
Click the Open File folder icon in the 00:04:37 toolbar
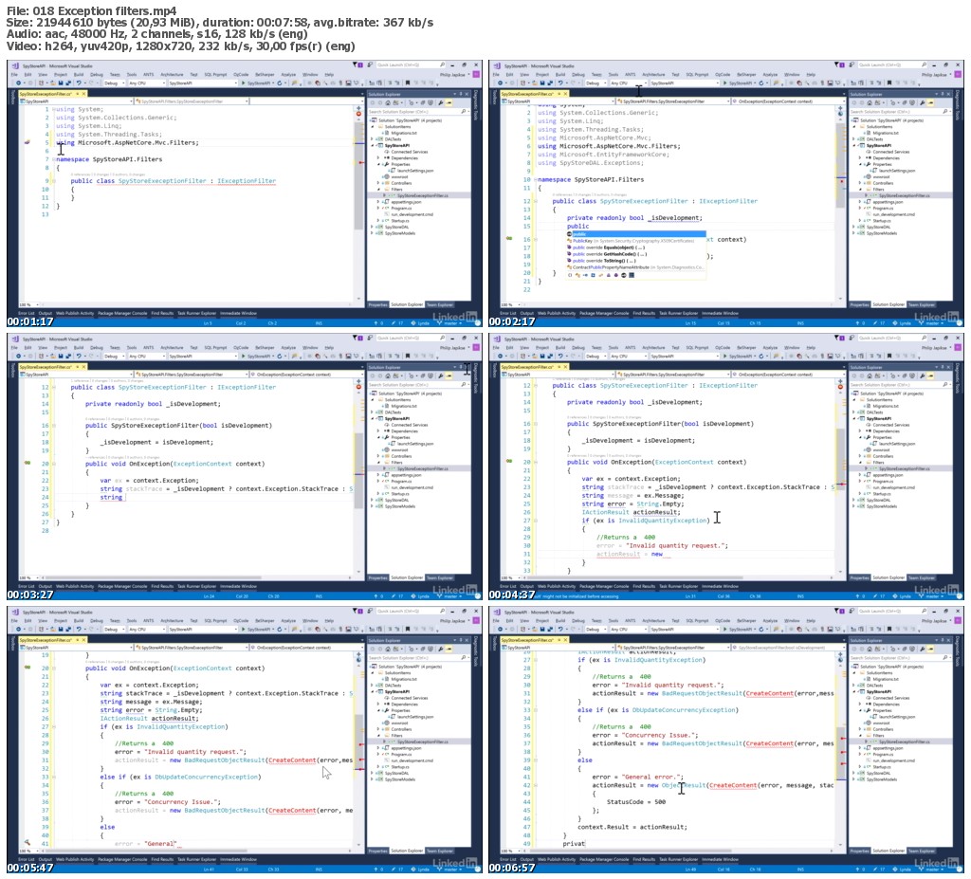pos(535,357)
